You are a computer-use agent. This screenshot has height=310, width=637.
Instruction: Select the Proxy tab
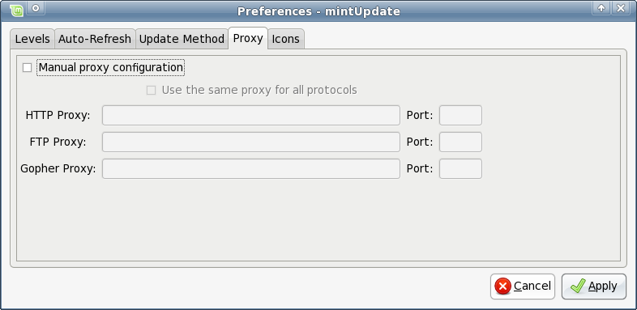point(248,39)
